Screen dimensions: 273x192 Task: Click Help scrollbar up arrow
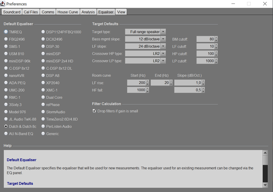(265, 153)
